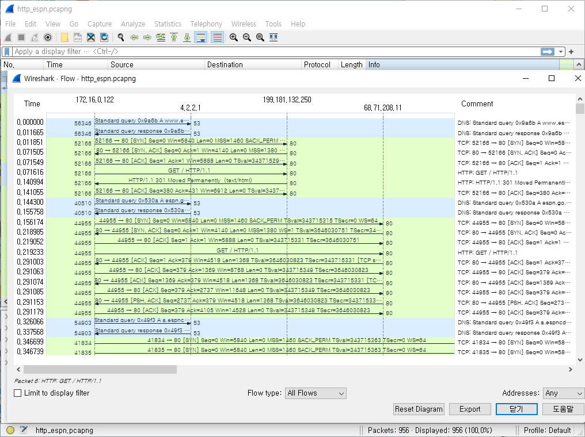Click the Restart current capture icon
This screenshot has height=437, width=585.
(x=35, y=37)
